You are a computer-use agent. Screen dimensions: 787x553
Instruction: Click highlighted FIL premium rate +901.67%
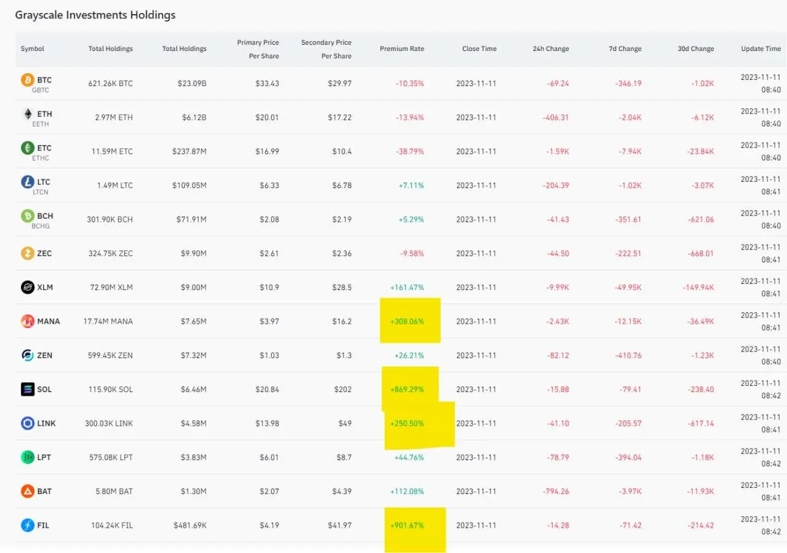click(407, 525)
